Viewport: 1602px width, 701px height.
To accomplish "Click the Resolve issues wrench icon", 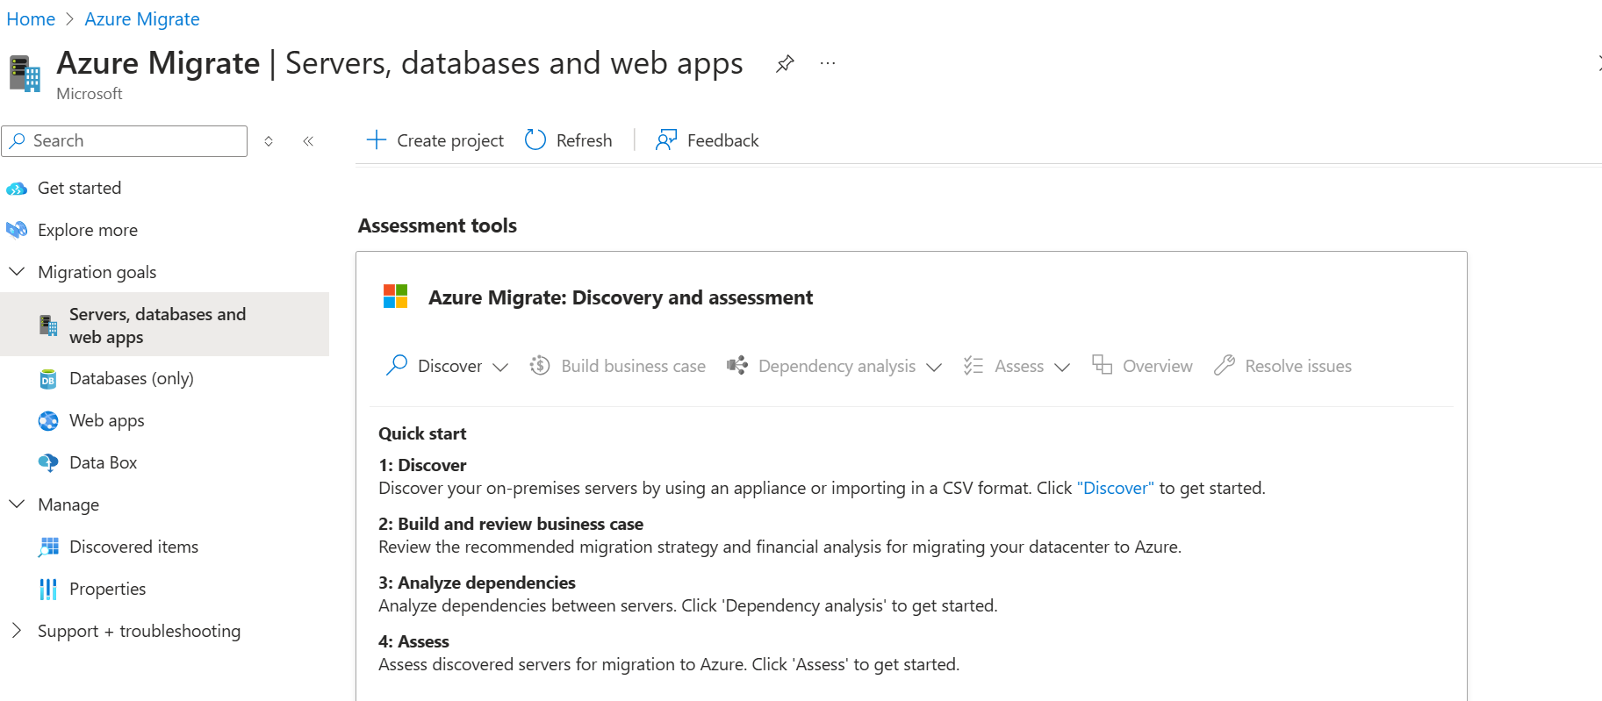I will (1225, 365).
